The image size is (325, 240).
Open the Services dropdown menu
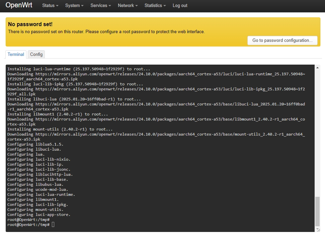point(100,6)
